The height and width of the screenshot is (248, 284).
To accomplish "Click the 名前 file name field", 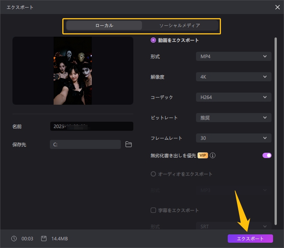I will 91,126.
